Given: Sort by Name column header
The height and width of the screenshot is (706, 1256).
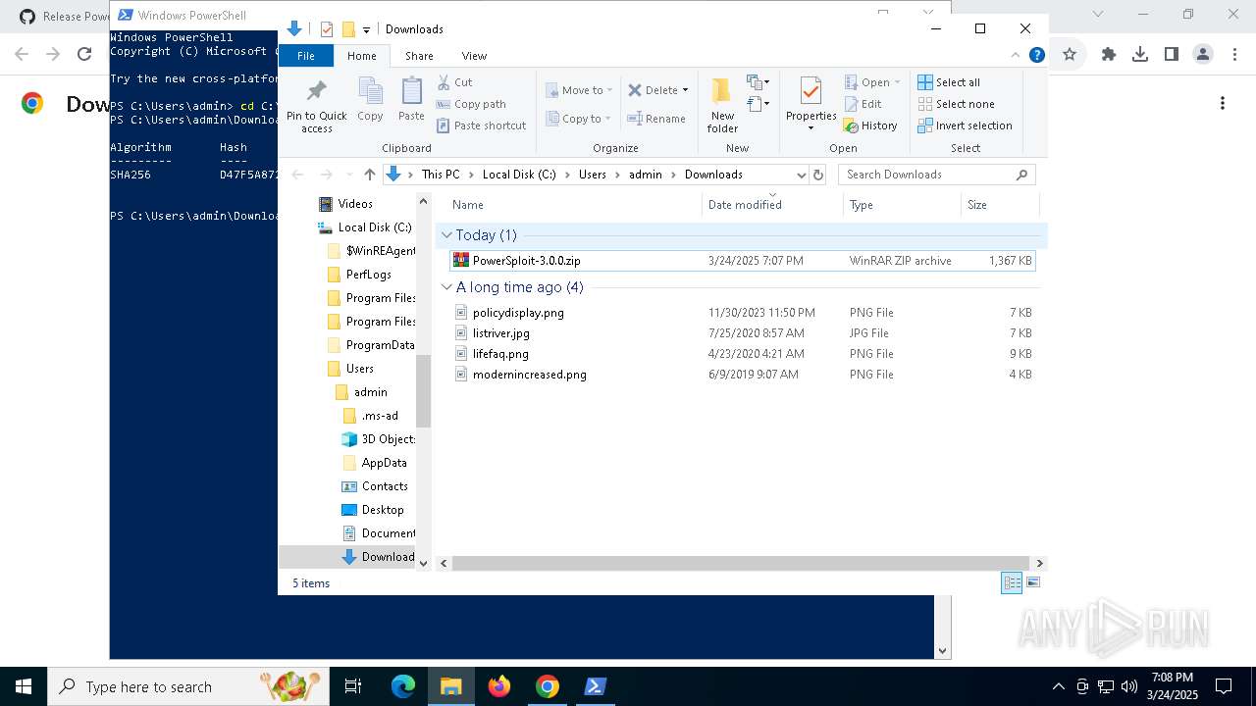Looking at the screenshot, I should (x=575, y=205).
